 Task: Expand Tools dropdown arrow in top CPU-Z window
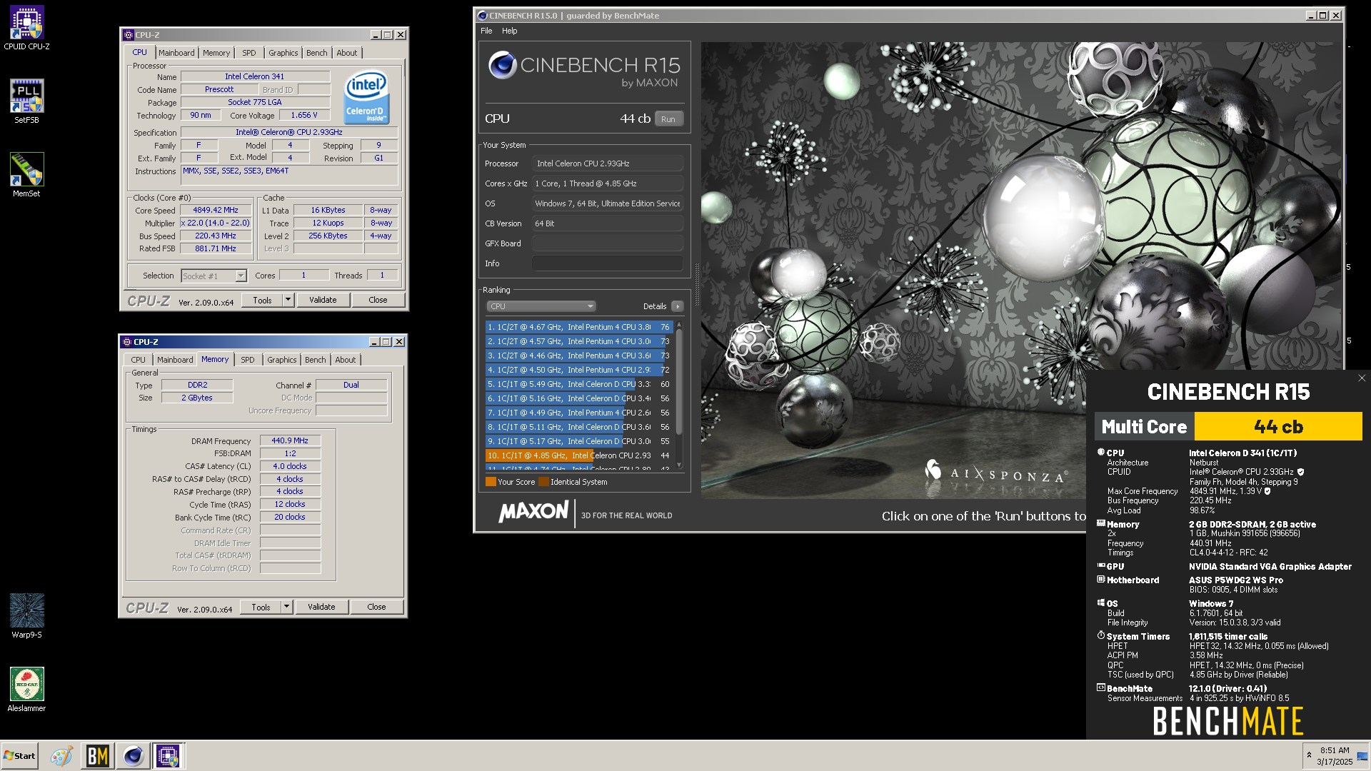[288, 301]
